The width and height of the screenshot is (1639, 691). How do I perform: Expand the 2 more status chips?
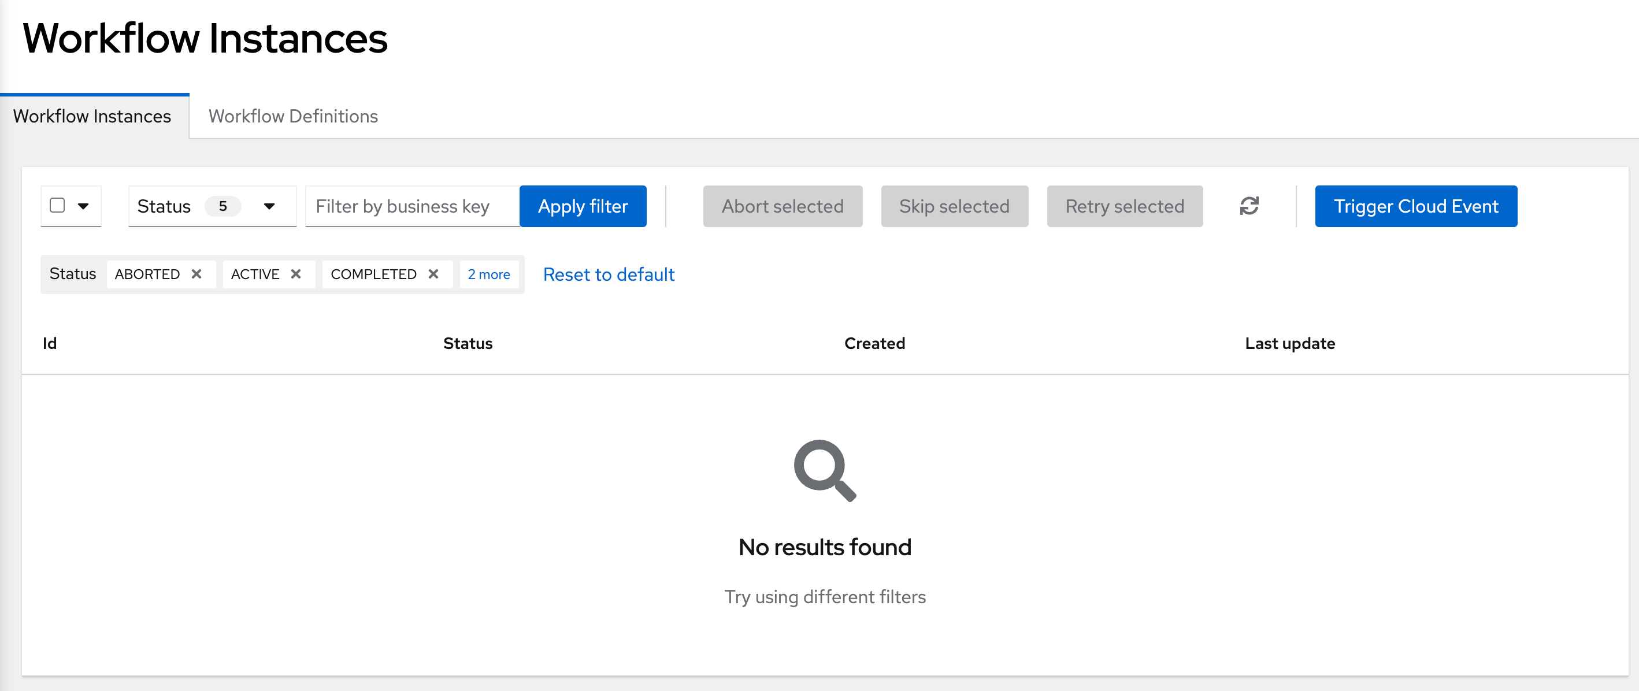[489, 274]
